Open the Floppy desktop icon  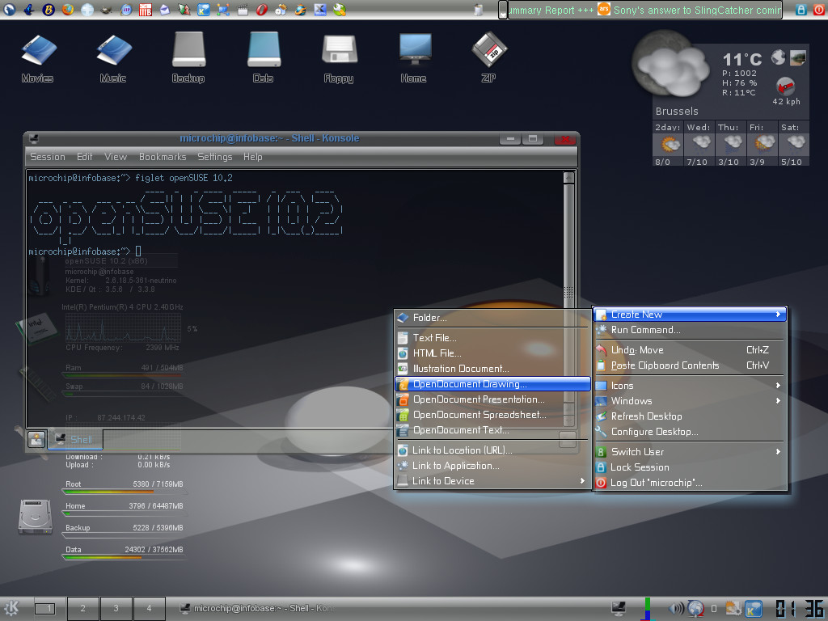point(339,57)
